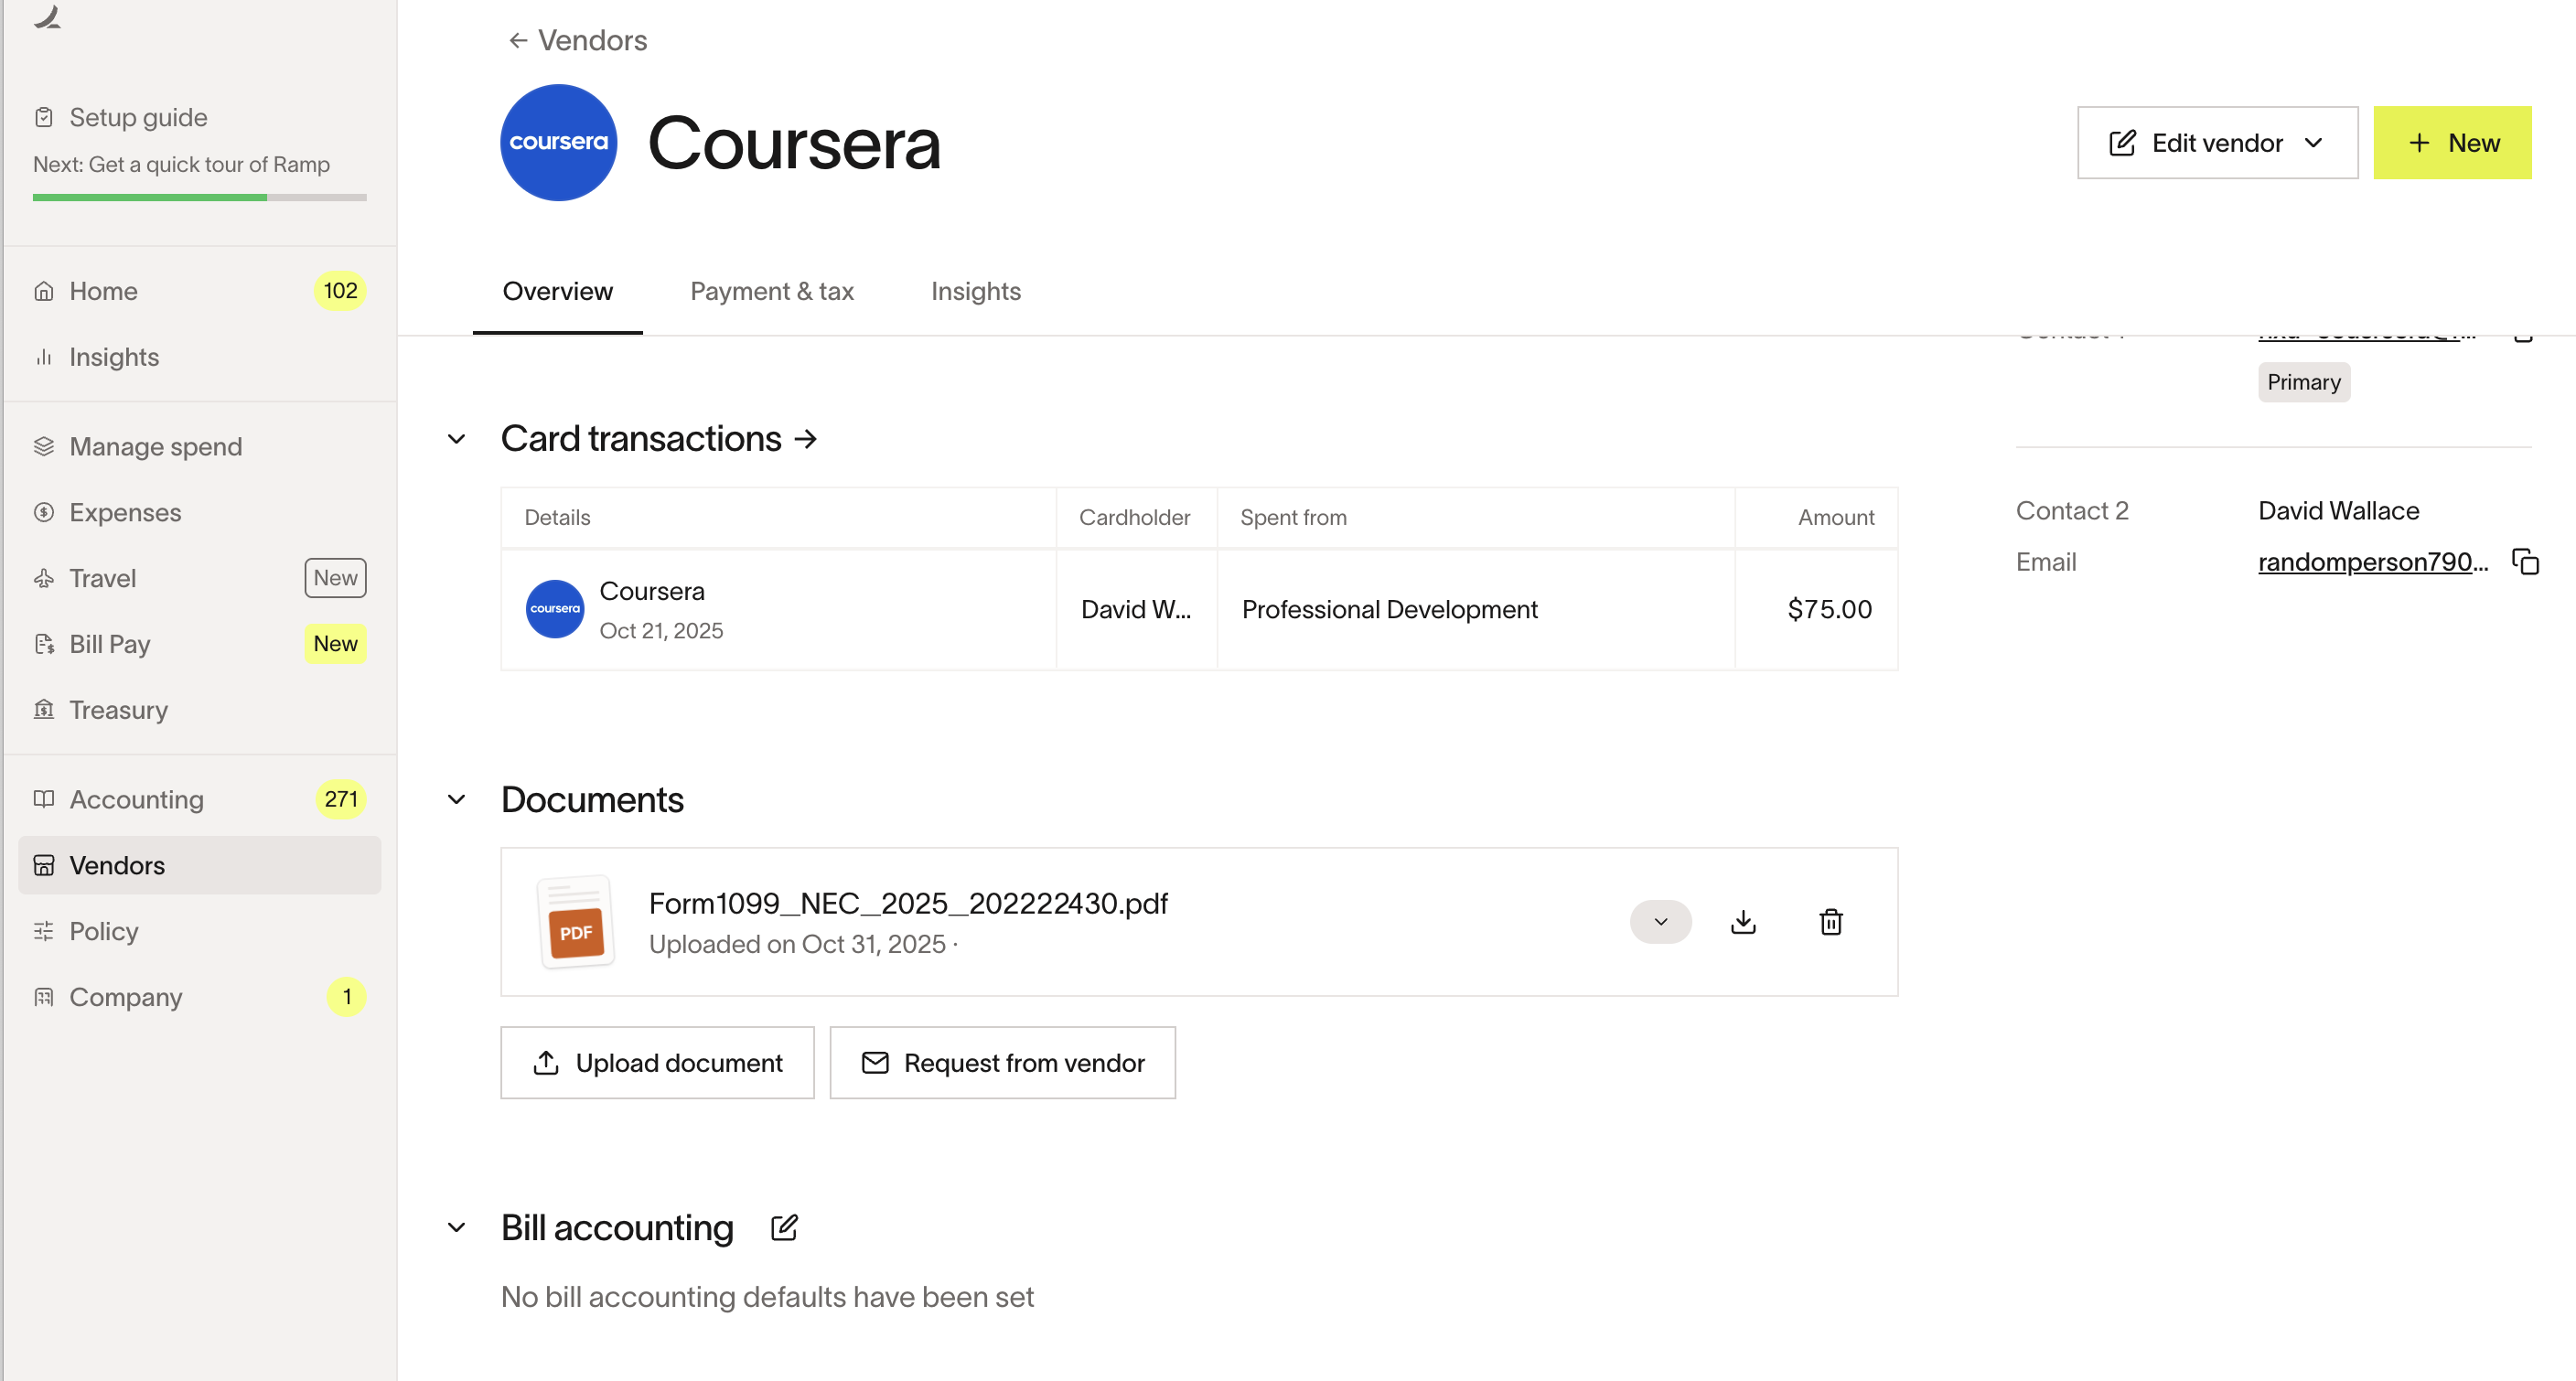
Task: Edit Bill accounting with pencil icon
Action: (x=784, y=1227)
